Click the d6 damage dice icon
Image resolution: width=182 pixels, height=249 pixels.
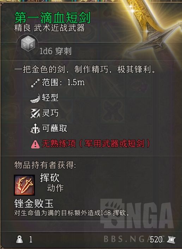[28, 44]
